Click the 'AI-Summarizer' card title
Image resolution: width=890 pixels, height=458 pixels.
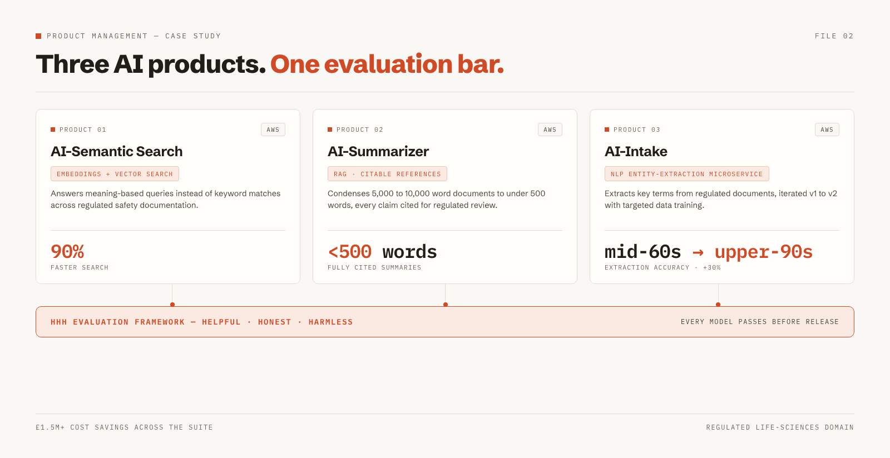click(378, 151)
